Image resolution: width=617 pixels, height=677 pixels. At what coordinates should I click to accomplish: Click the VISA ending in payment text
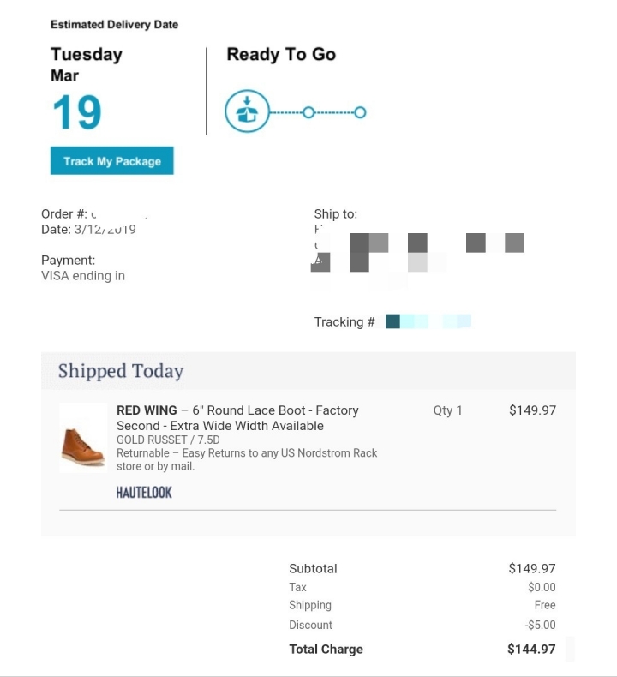pyautogui.click(x=83, y=275)
